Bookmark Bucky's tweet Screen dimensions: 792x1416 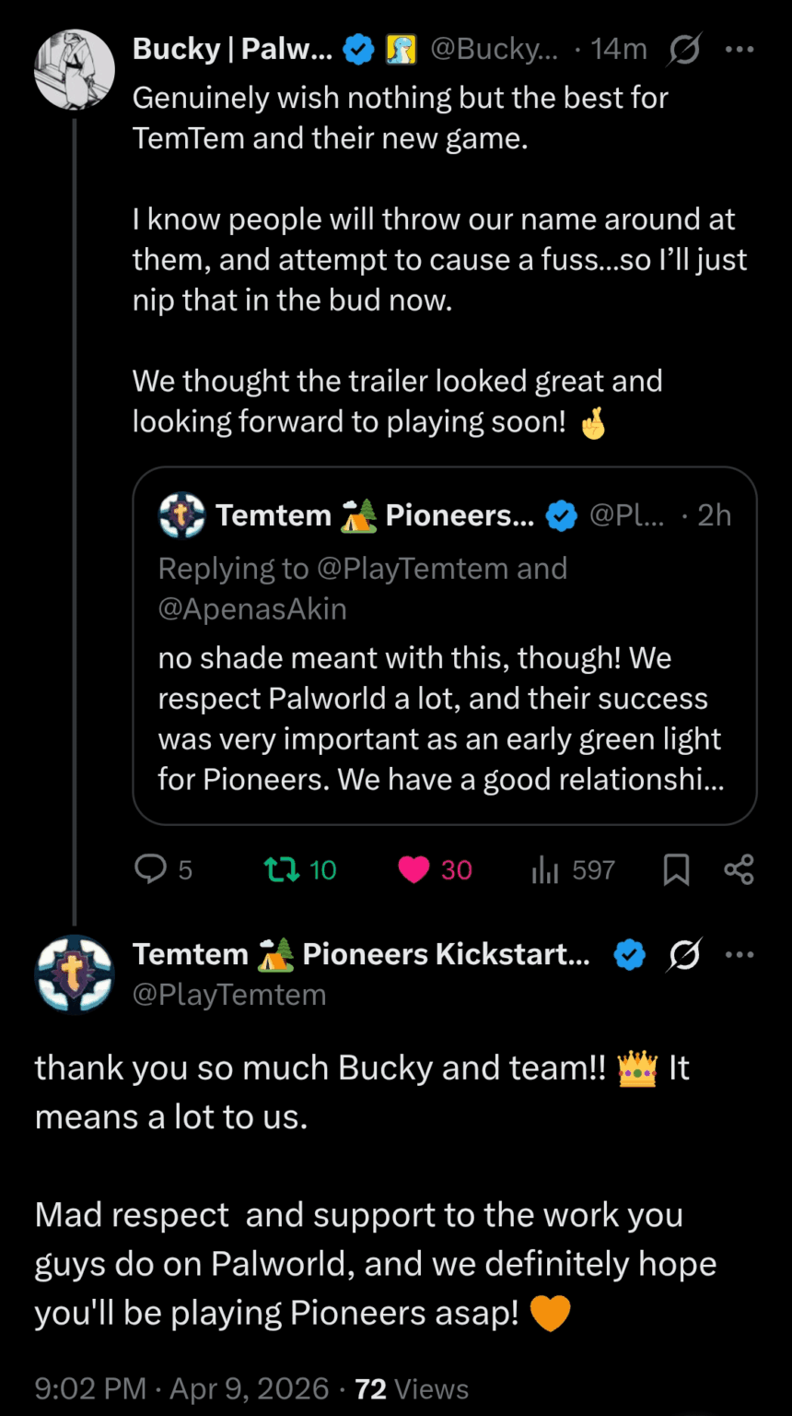click(676, 869)
